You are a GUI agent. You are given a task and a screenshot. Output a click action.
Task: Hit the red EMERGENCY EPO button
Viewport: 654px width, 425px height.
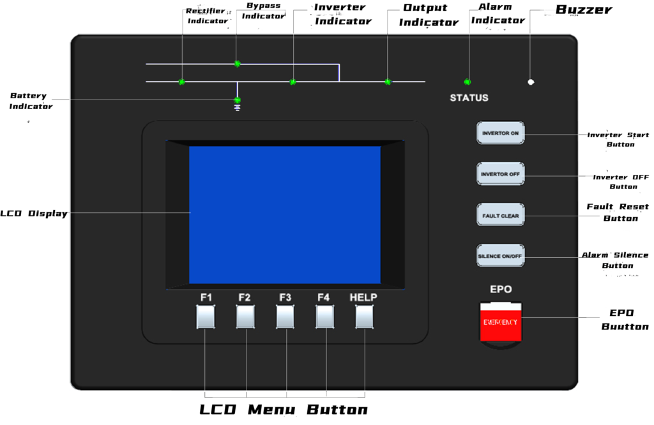(x=501, y=322)
